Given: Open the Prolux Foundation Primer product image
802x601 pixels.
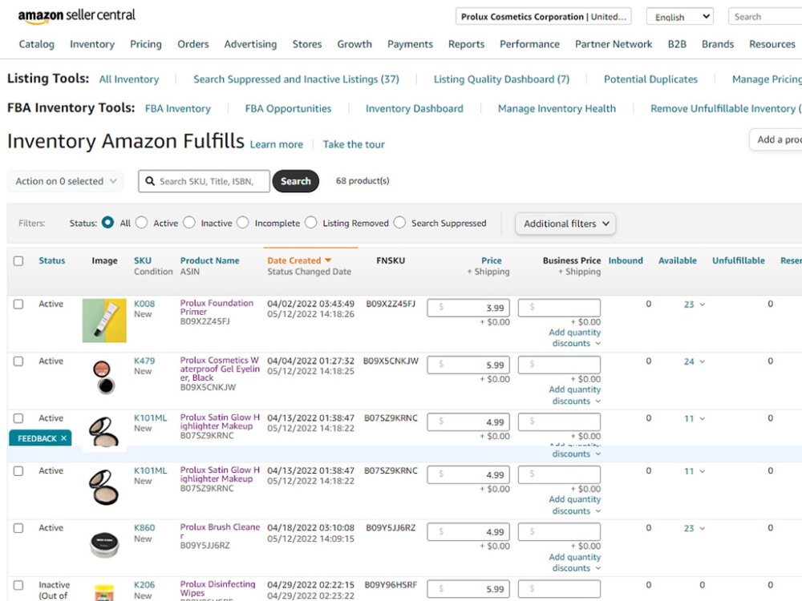Looking at the screenshot, I should click(104, 321).
